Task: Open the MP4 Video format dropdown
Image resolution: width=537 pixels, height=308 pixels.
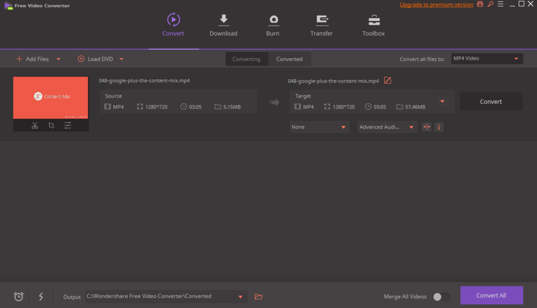Action: pos(487,59)
